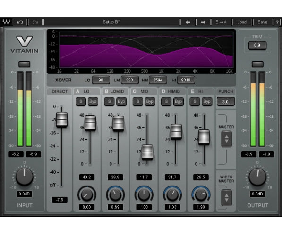Solo band B LOMID
The image size is (282, 234).
coord(109,102)
